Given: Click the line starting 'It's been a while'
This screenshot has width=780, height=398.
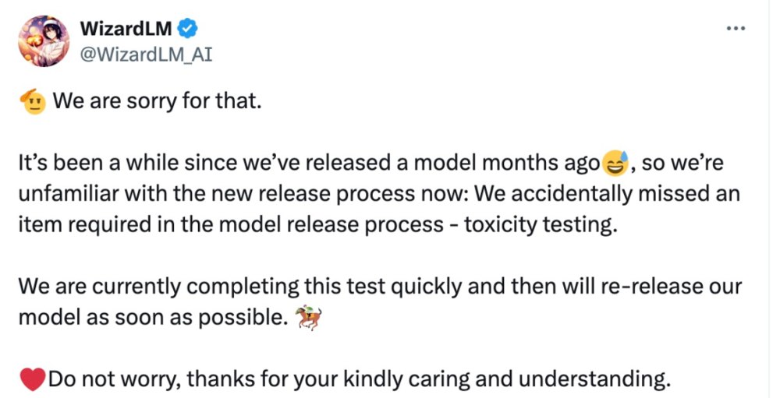Looking at the screenshot, I should click(371, 163).
